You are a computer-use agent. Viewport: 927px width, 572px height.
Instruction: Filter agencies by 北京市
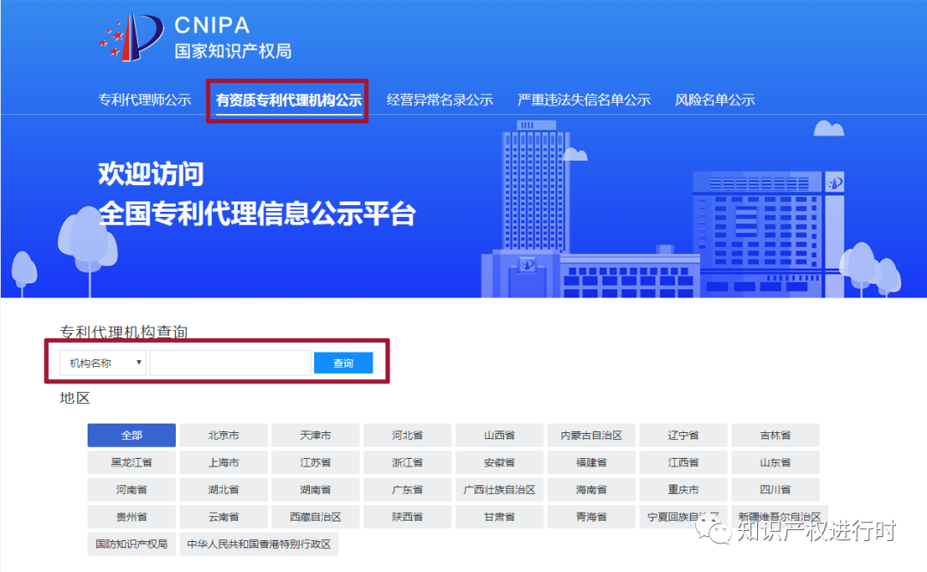click(222, 435)
